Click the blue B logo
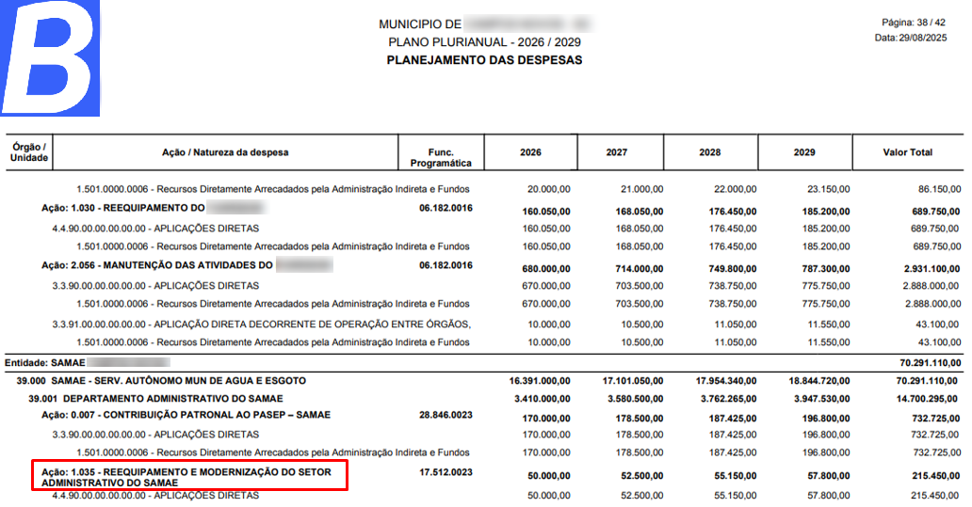 tap(50, 58)
